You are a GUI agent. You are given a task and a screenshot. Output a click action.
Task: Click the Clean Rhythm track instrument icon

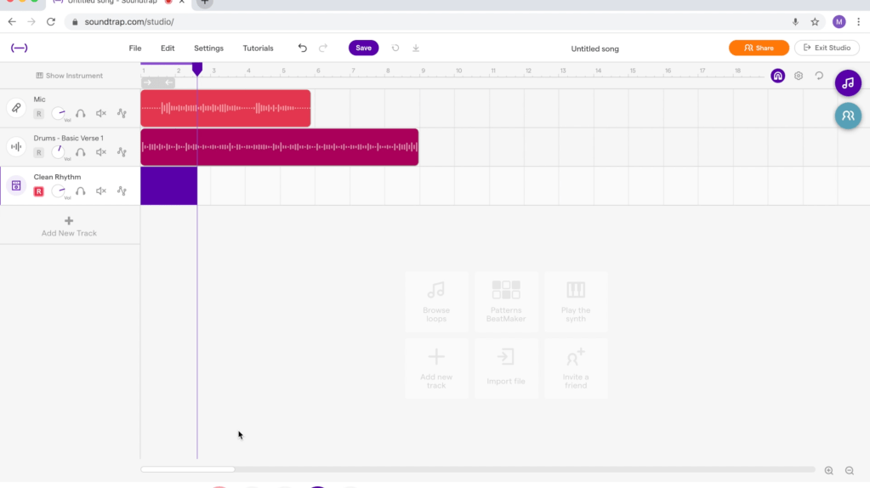[16, 185]
